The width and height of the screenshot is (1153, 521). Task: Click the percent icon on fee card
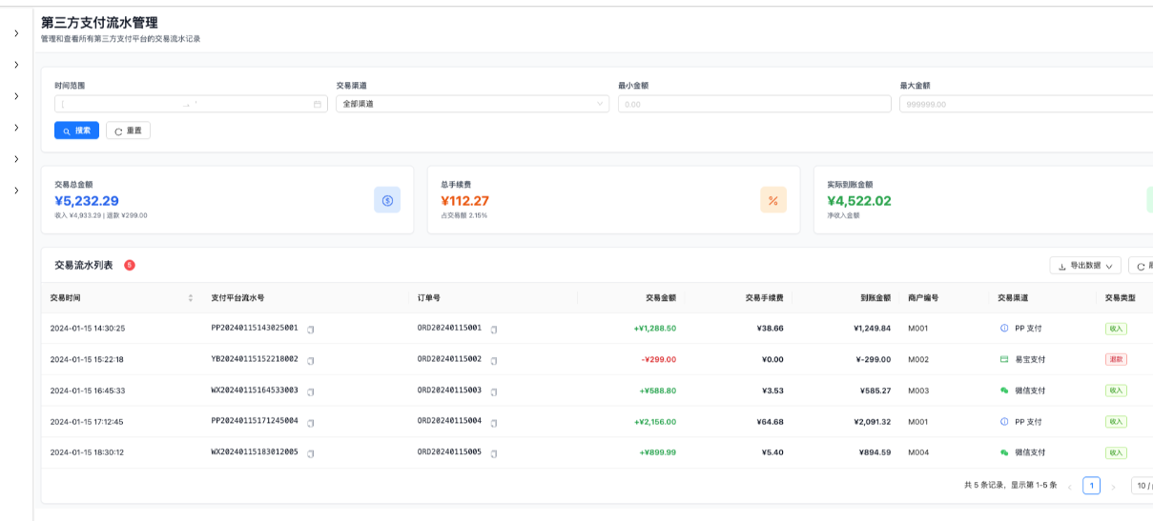(x=773, y=200)
